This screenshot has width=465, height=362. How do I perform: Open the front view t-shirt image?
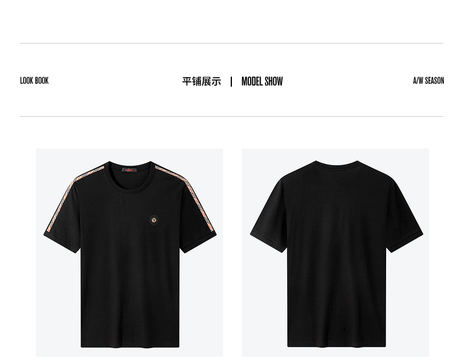coord(129,252)
